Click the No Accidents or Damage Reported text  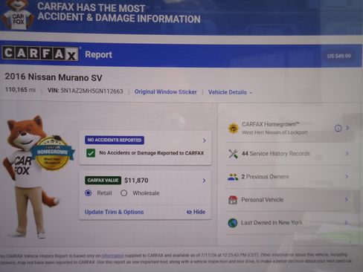coord(152,153)
